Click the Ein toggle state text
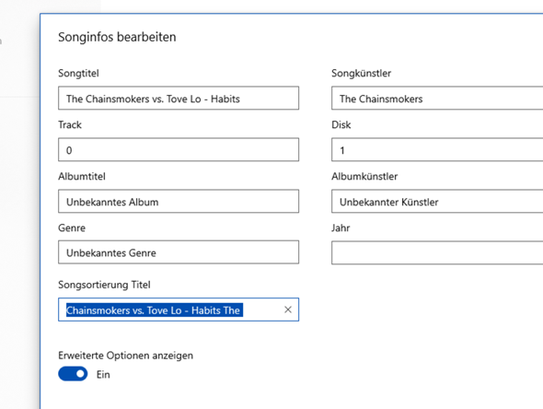This screenshot has height=409, width=543. (x=103, y=375)
